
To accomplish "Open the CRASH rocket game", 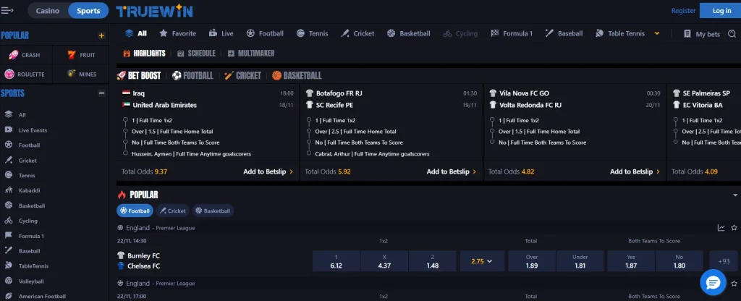I will point(26,55).
